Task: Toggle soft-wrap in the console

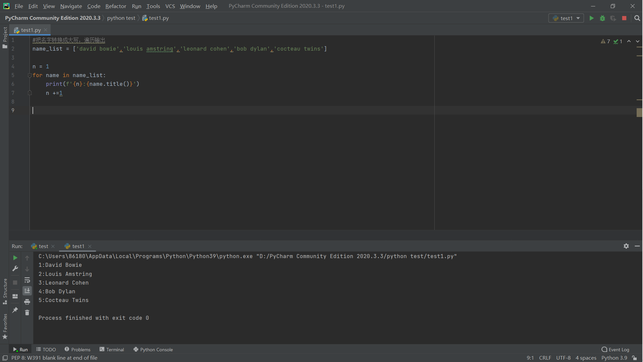Action: 27,280
